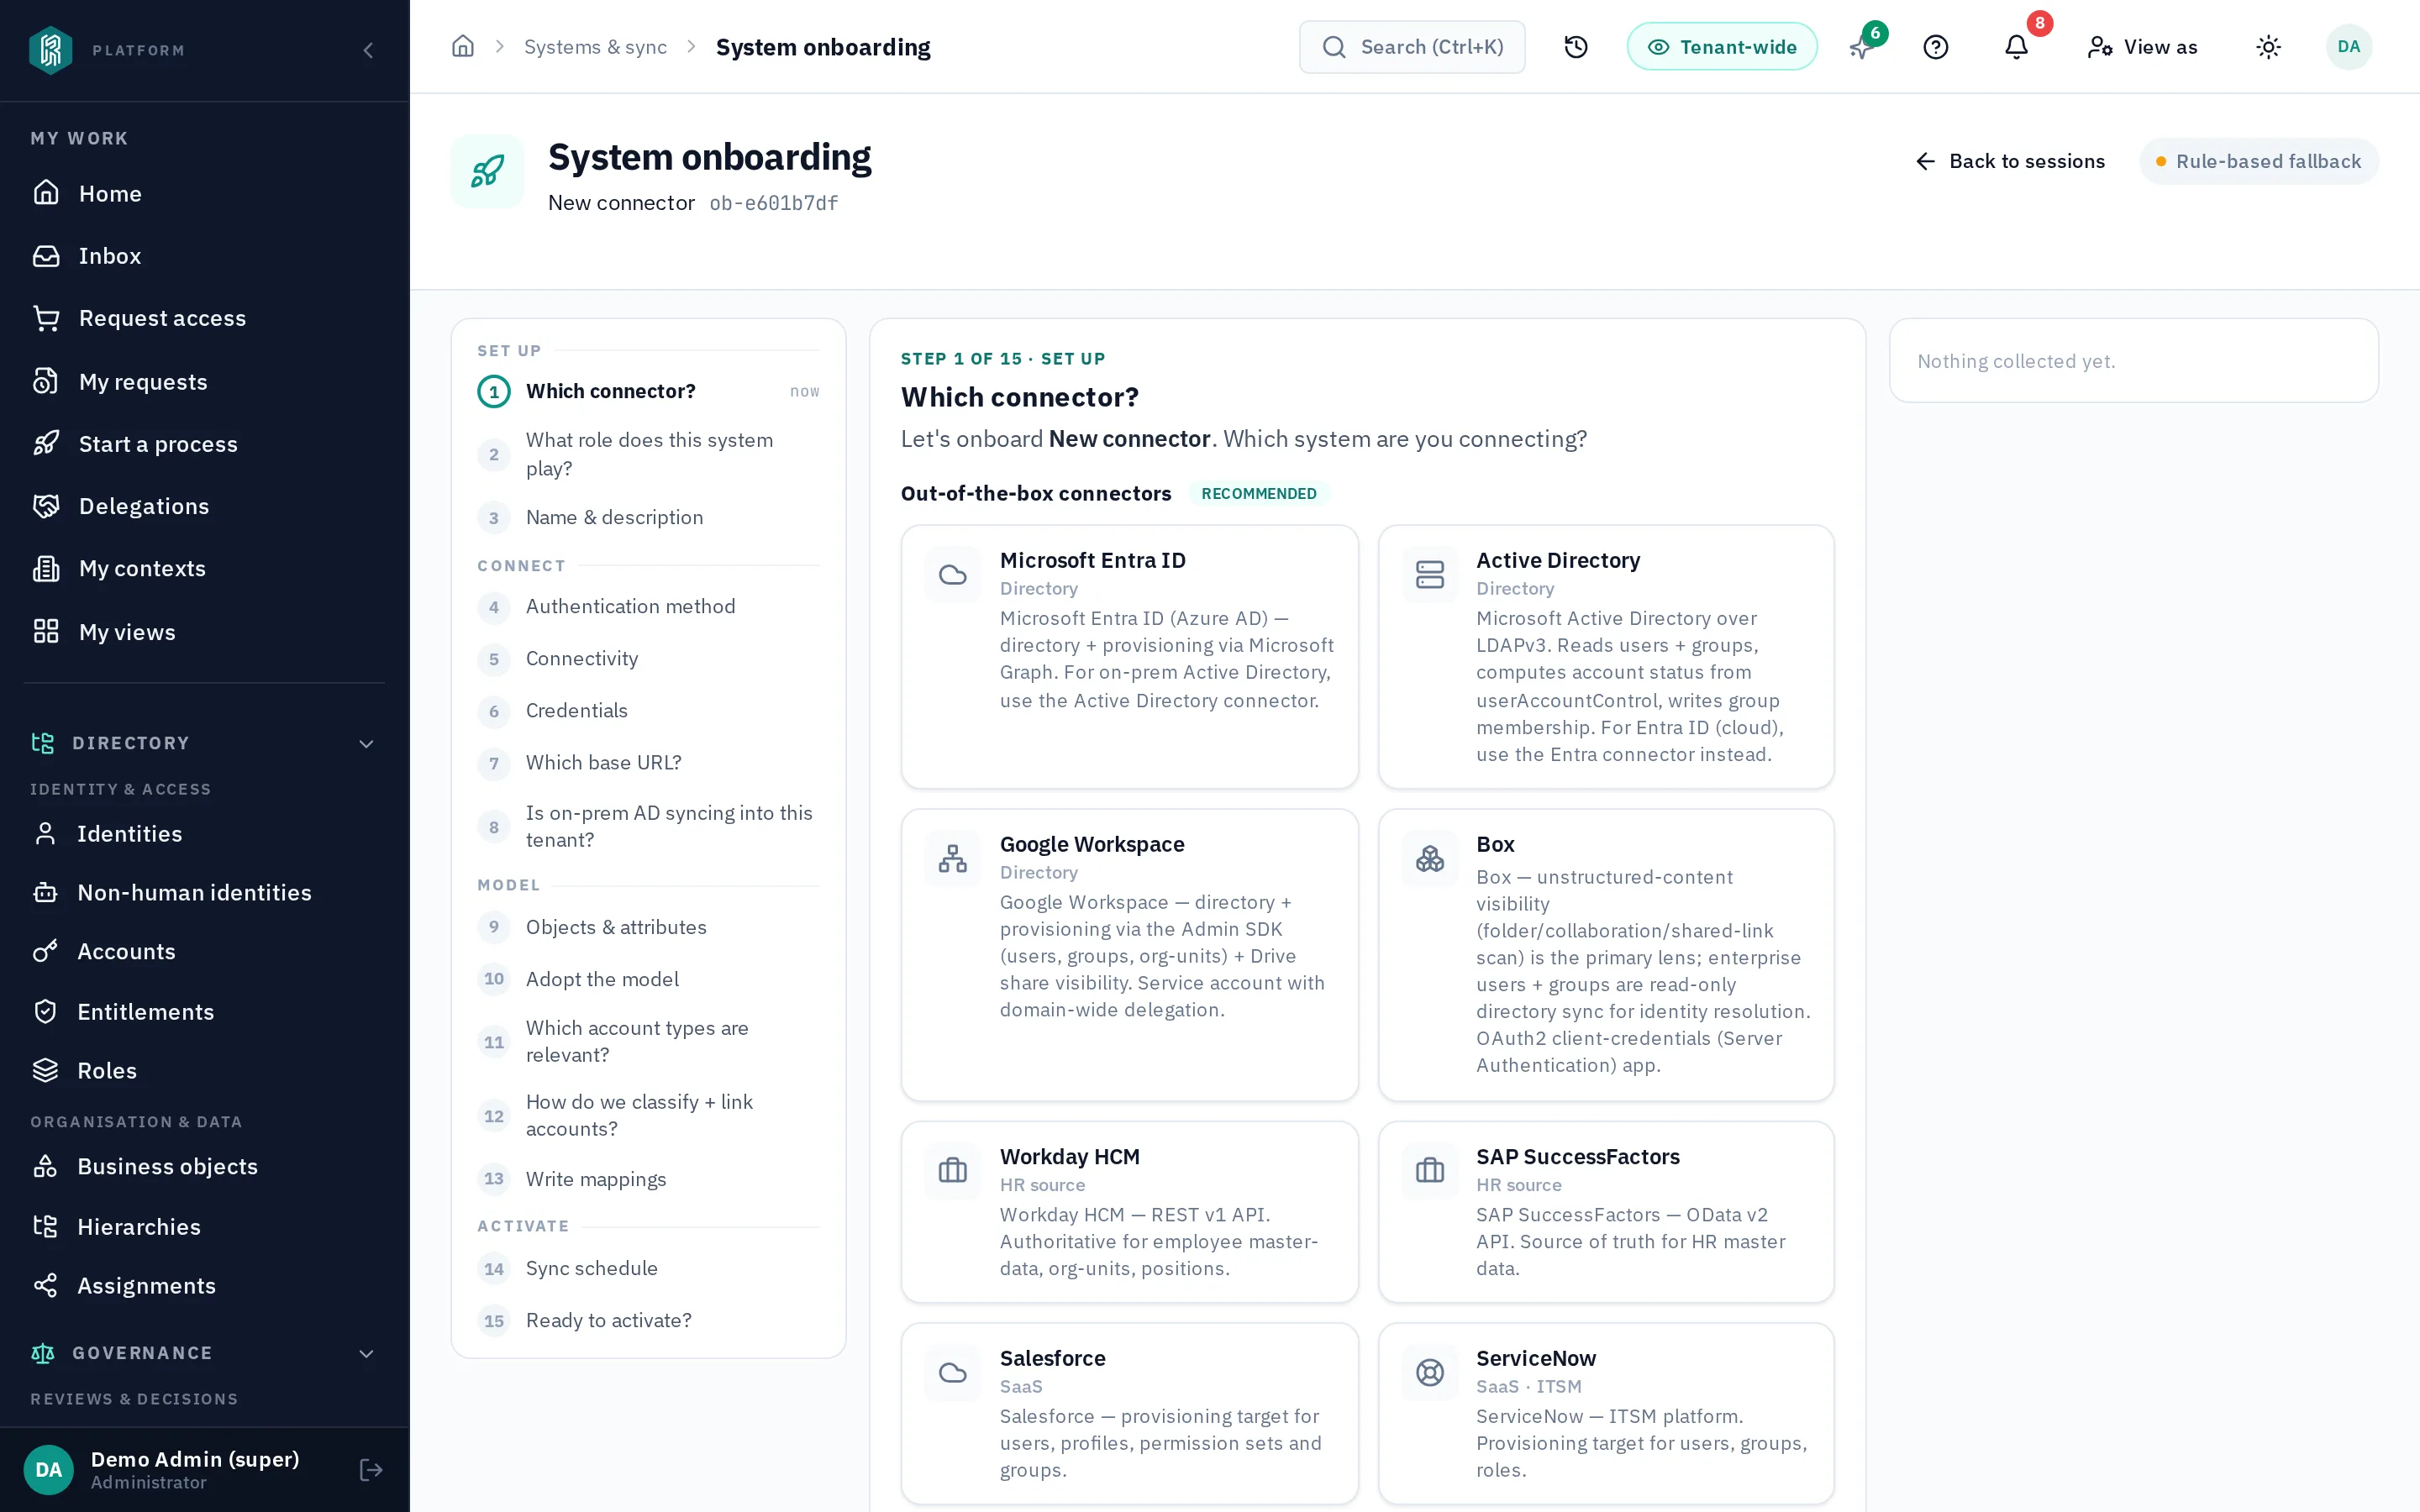Open Assignments in the sidebar
This screenshot has height=1512, width=2420.
pyautogui.click(x=204, y=1285)
